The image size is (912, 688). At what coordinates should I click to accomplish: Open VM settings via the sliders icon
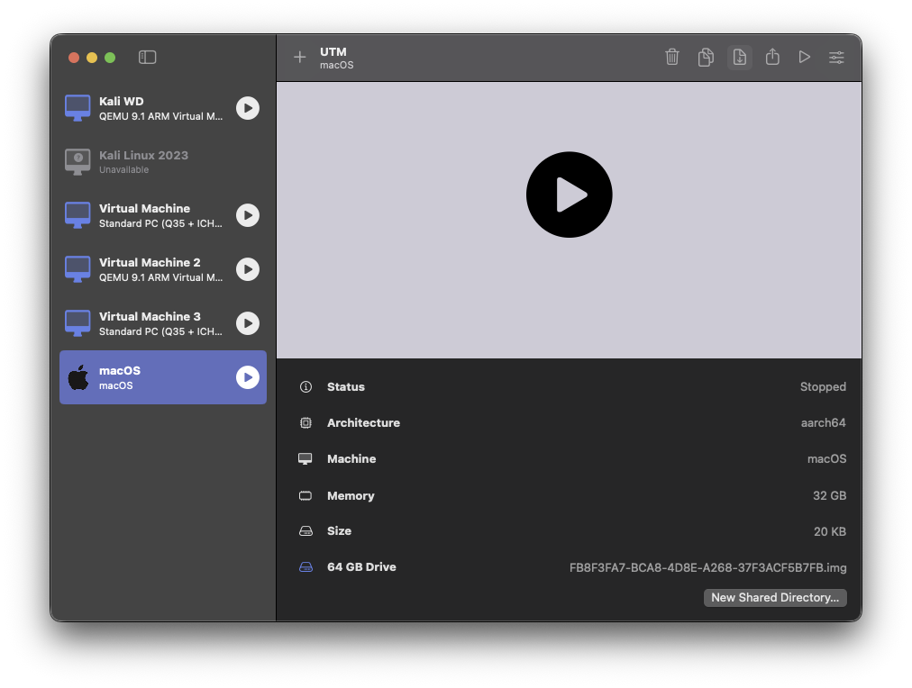coord(836,58)
